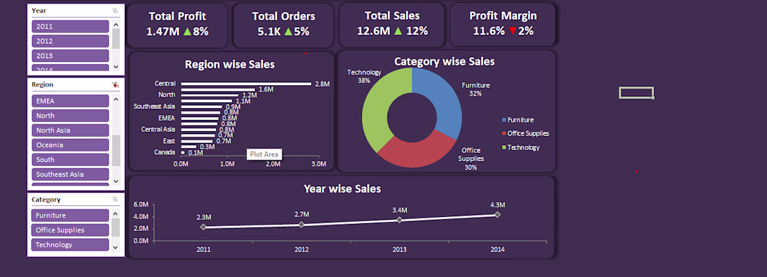Click the 2014 data point marker
The width and height of the screenshot is (767, 277).
(x=497, y=214)
